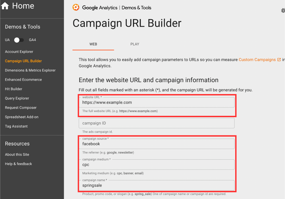Click the UA label beside the switch

click(7, 40)
